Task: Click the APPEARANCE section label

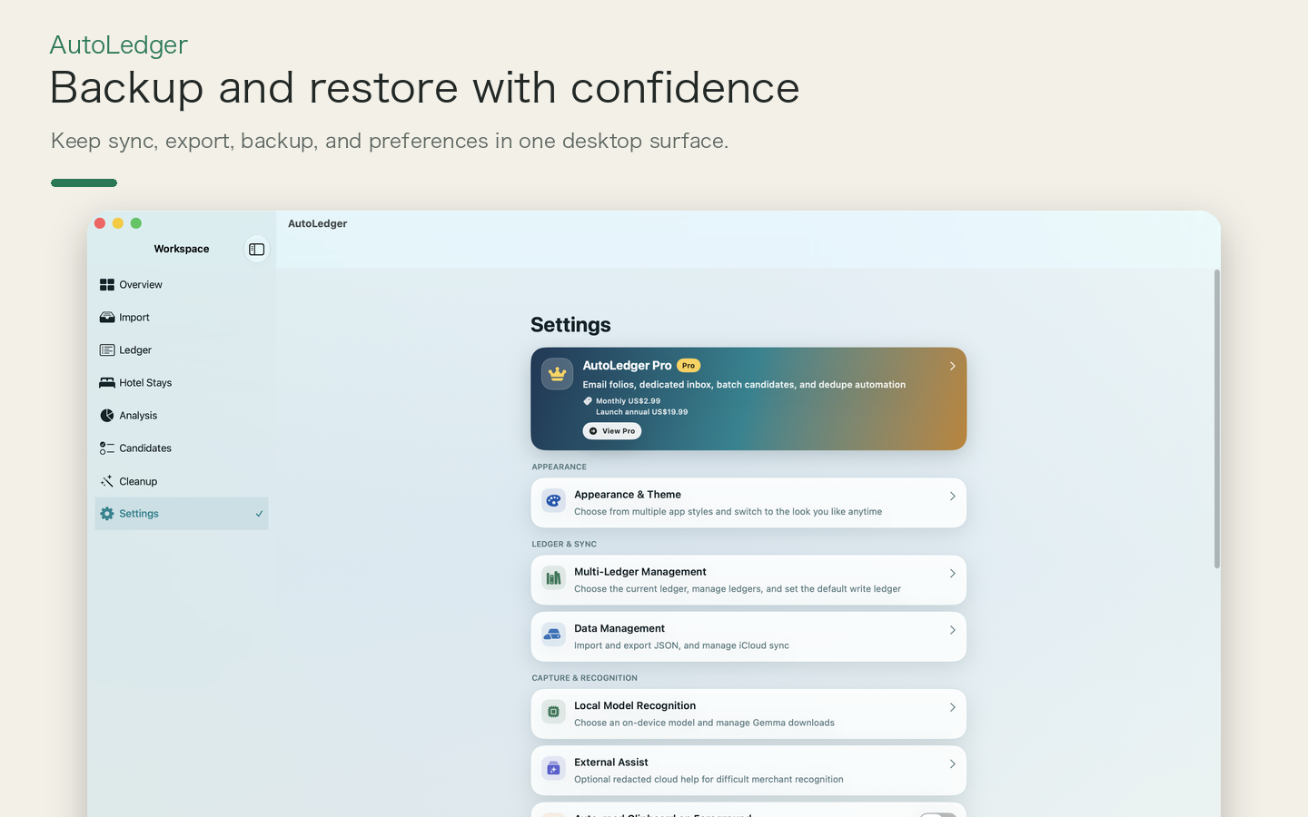Action: 560,468
